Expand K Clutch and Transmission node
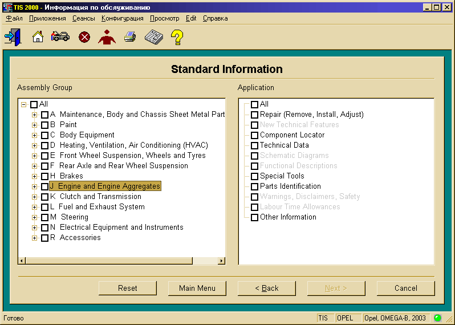455x325 pixels. [35, 197]
